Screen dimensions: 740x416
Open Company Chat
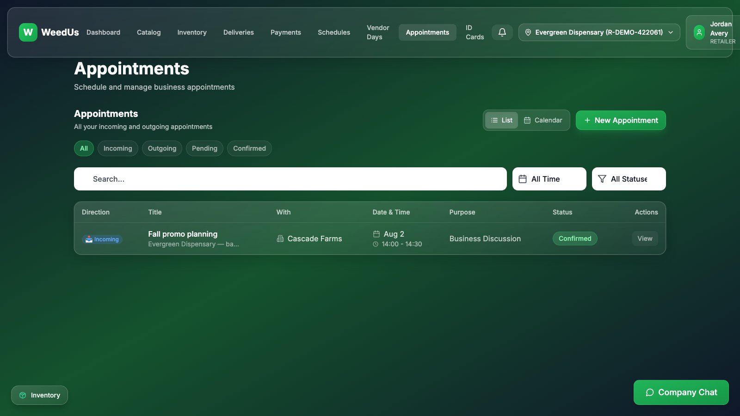pyautogui.click(x=681, y=392)
